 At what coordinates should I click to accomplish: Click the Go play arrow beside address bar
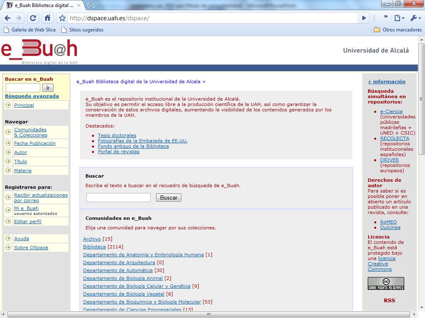click(364, 18)
